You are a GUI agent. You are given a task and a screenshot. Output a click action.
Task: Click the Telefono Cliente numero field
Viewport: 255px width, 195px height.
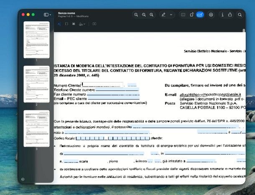click(117, 90)
